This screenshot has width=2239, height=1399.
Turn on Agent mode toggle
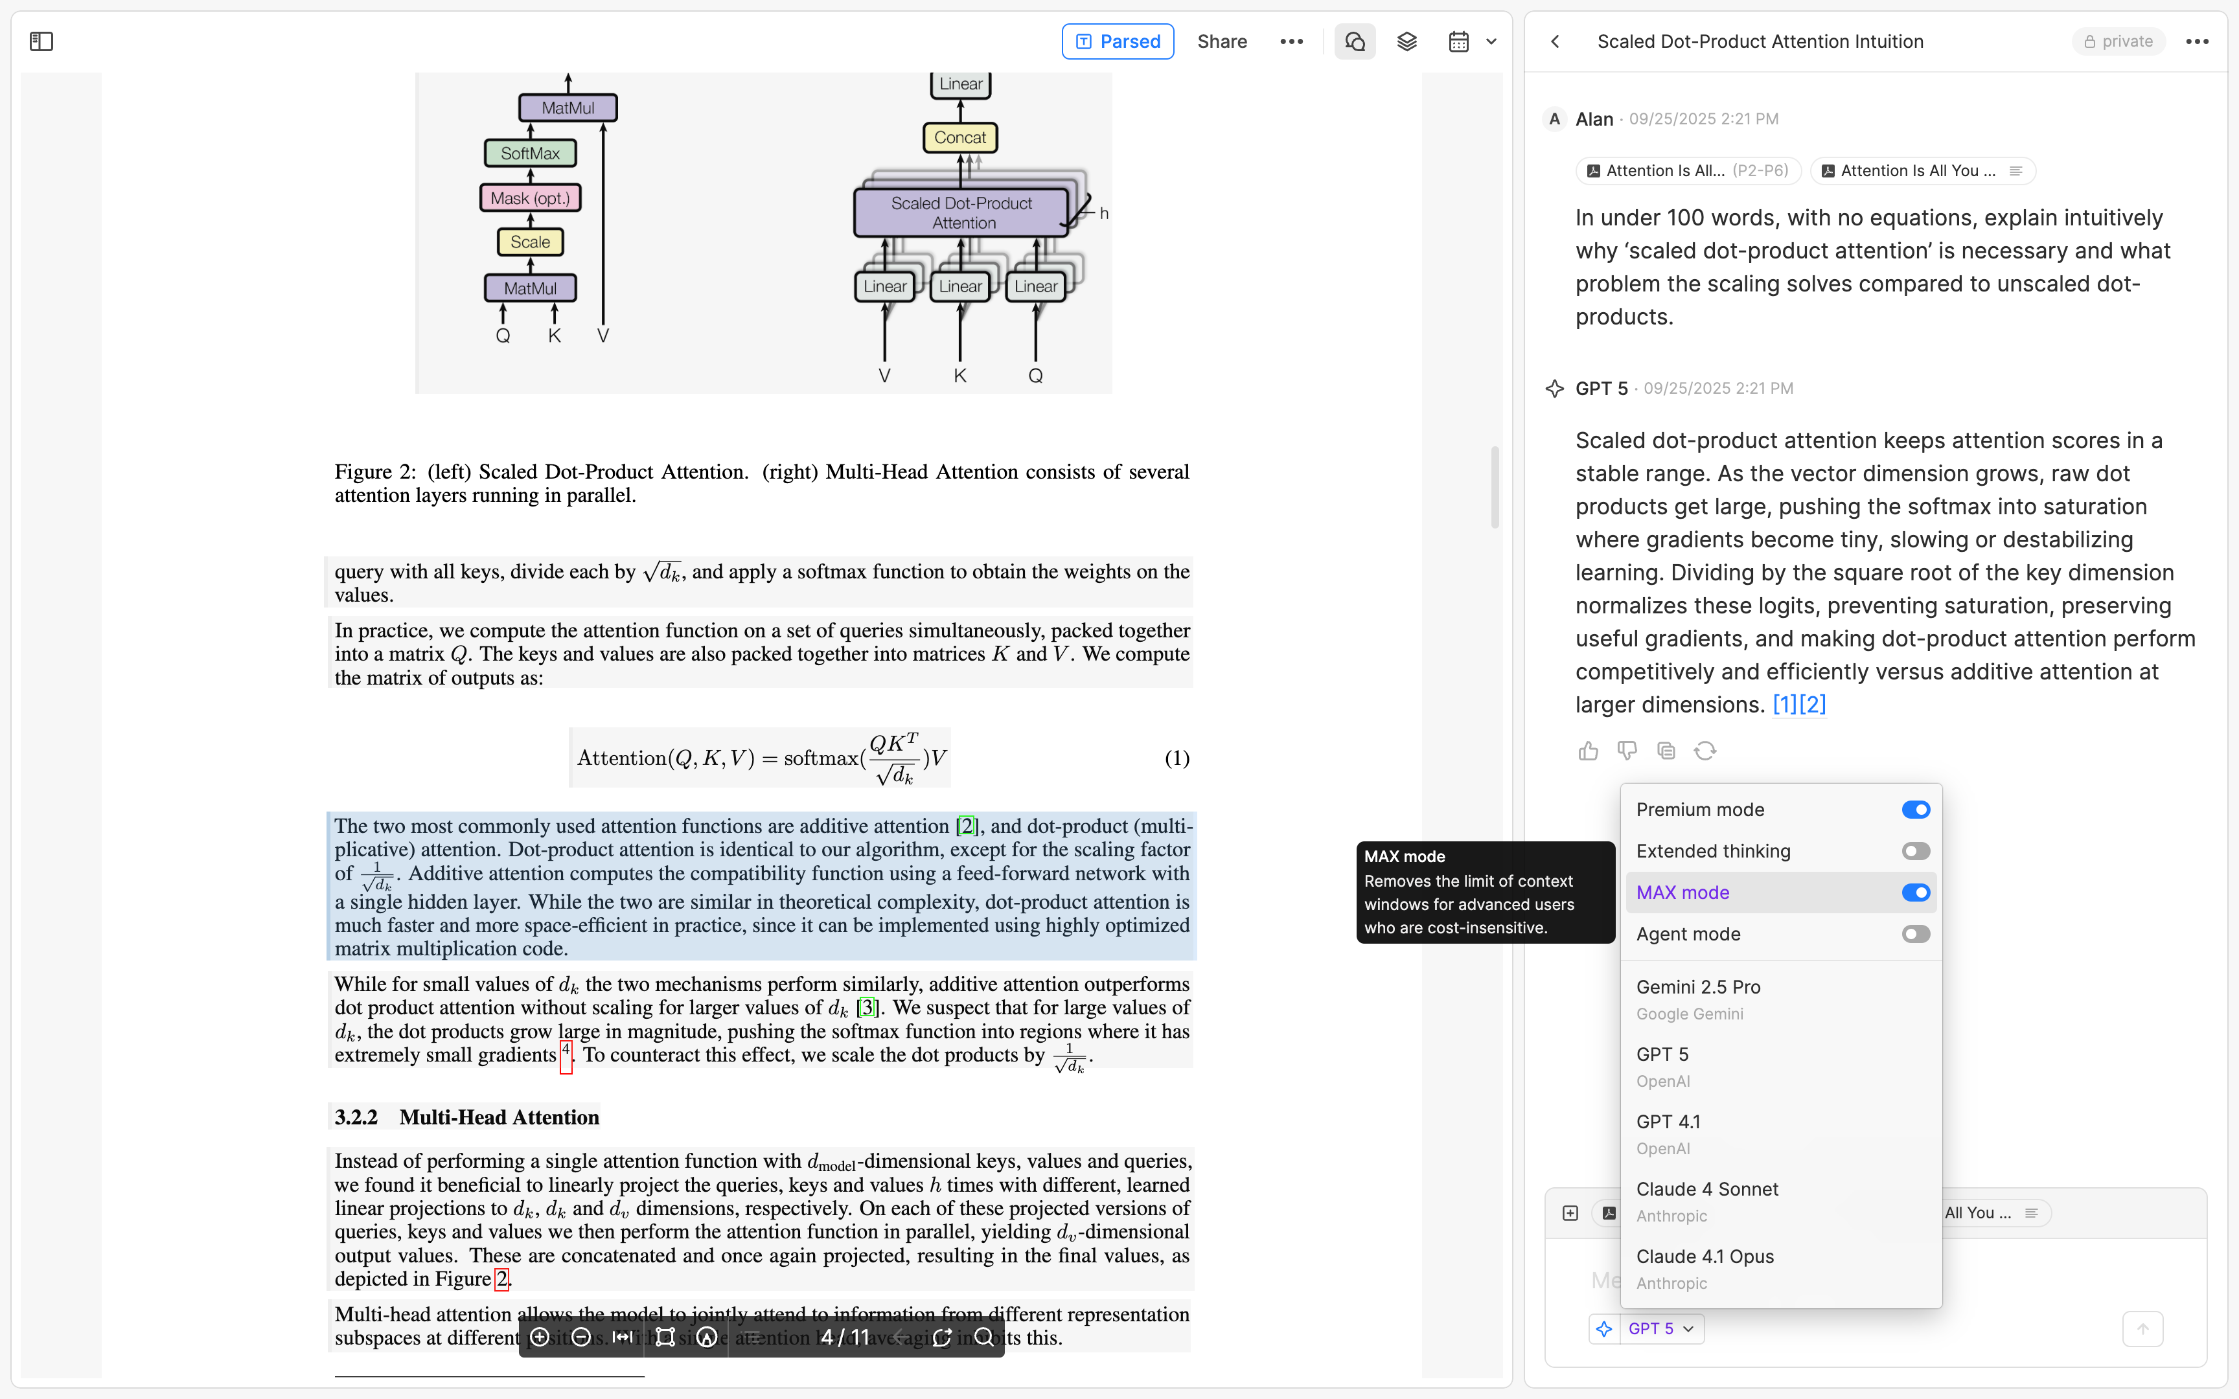click(1915, 935)
